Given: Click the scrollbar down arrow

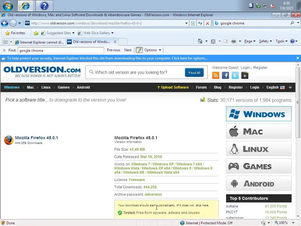Looking at the screenshot, I should pos(298,216).
